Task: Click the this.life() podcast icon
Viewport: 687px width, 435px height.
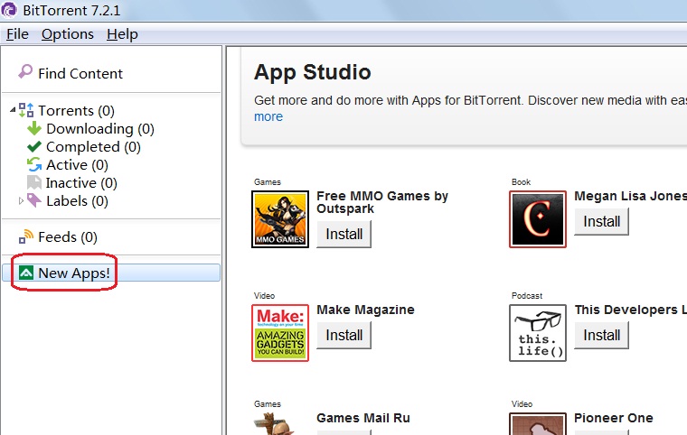Action: tap(538, 333)
